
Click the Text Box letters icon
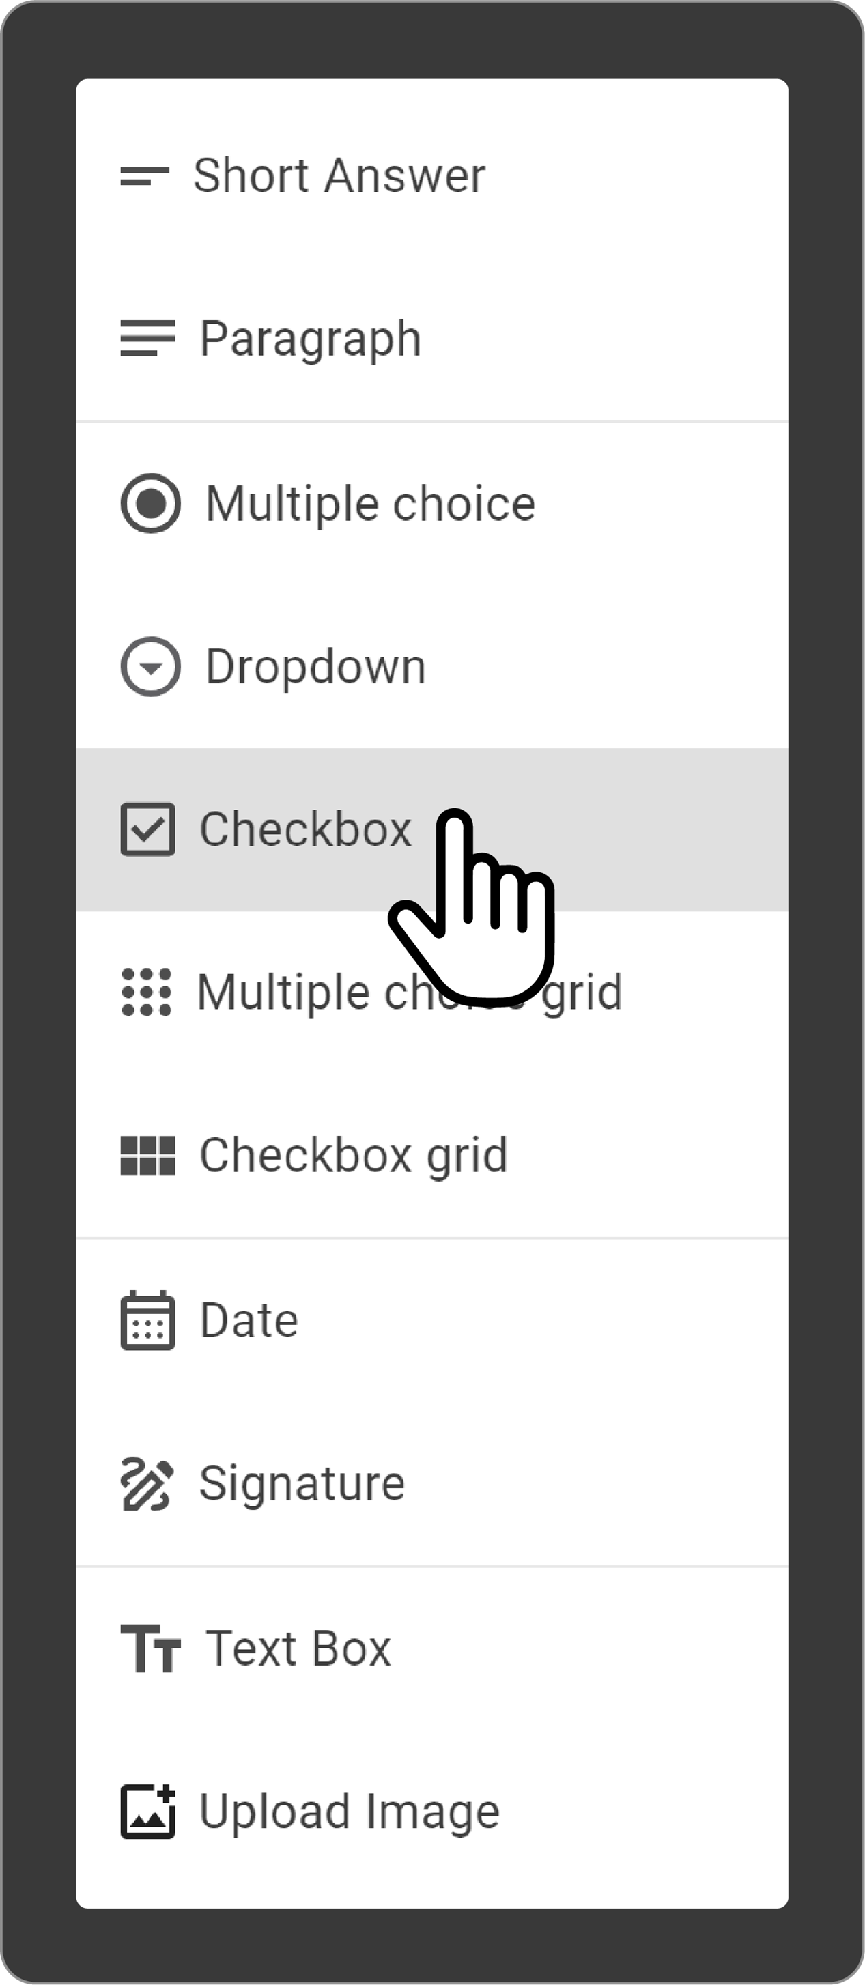(150, 1648)
